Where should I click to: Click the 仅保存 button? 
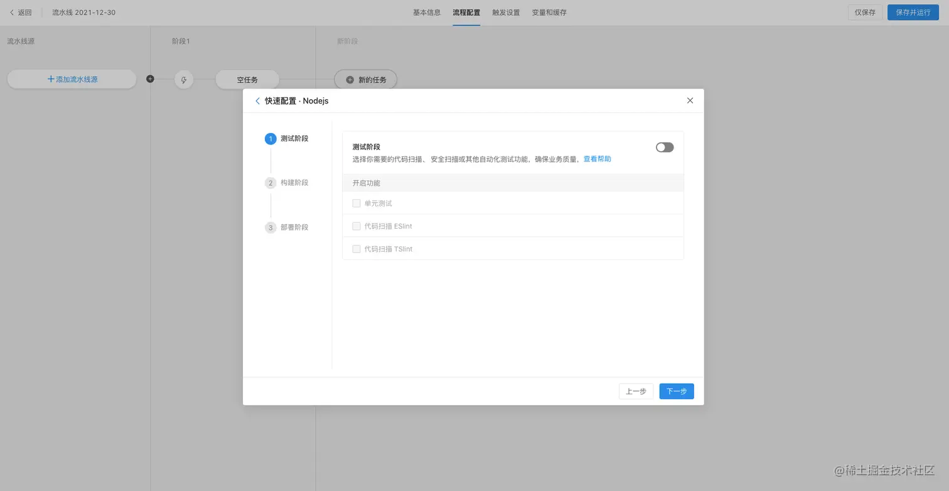point(865,13)
